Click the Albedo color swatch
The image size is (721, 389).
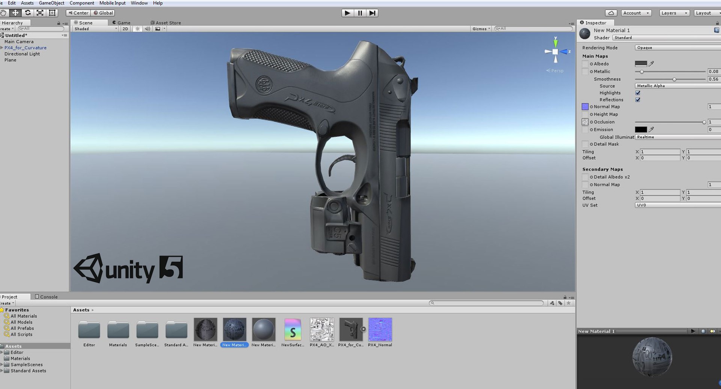click(641, 64)
